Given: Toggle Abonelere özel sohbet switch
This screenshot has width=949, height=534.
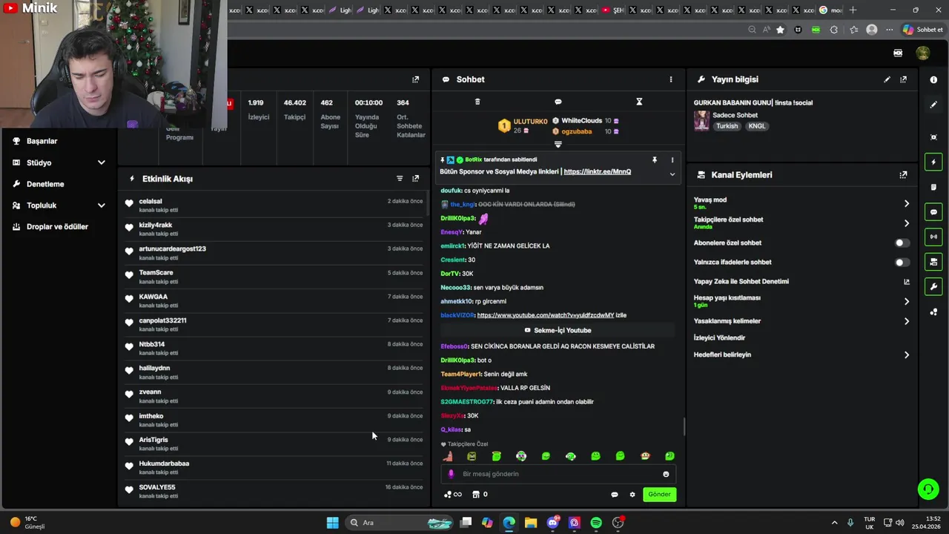Looking at the screenshot, I should coord(902,243).
